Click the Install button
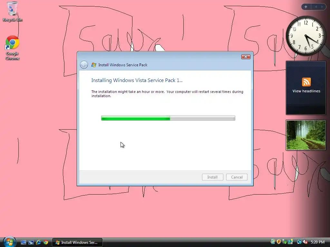This screenshot has height=247, width=330. tap(213, 177)
